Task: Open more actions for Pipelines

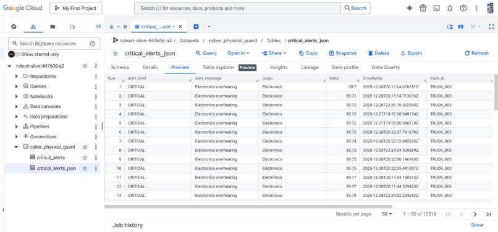Action: [x=96, y=126]
